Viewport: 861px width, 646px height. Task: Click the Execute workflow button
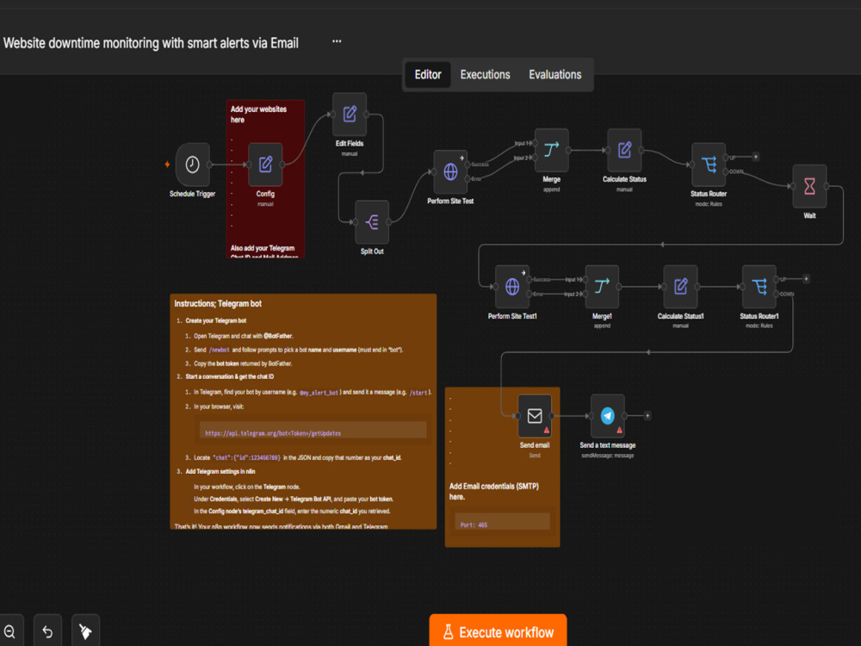pyautogui.click(x=498, y=631)
